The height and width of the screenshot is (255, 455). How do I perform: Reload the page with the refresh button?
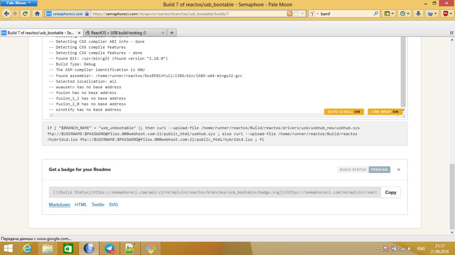point(25,14)
